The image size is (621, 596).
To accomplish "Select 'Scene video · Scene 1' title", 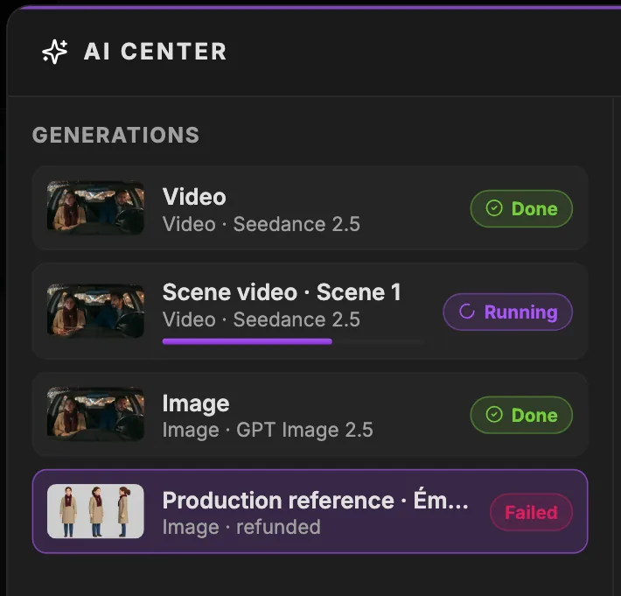I will click(282, 292).
